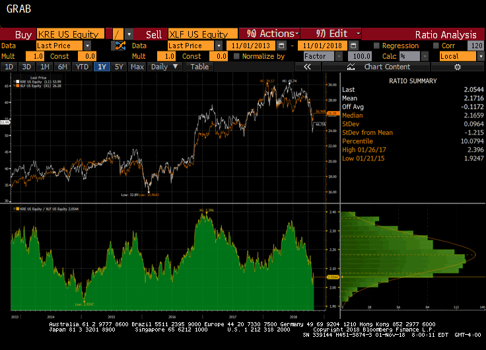486x350 pixels.
Task: Click the Buy side Const 0.0 field
Action: coord(87,56)
